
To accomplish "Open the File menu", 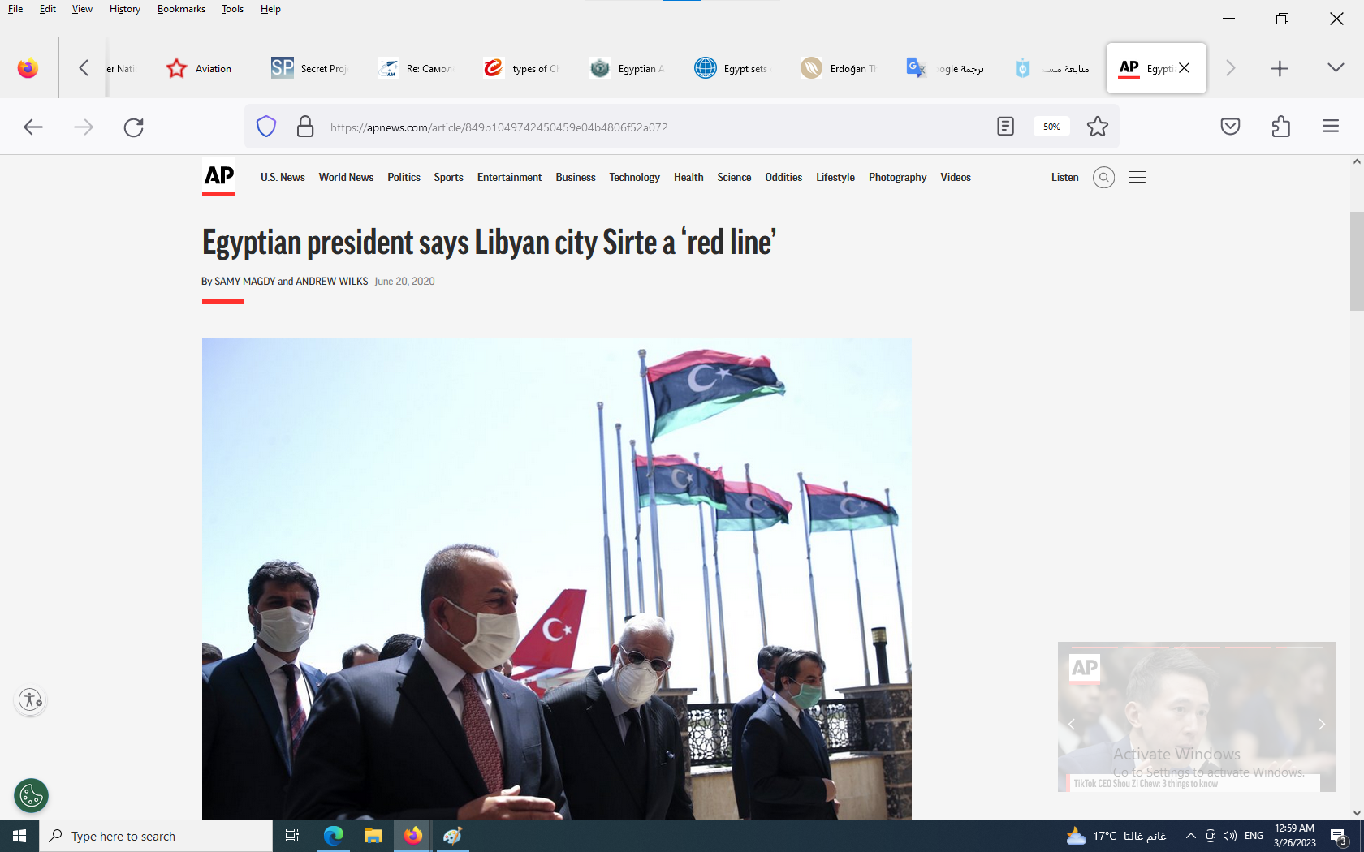I will pyautogui.click(x=15, y=9).
